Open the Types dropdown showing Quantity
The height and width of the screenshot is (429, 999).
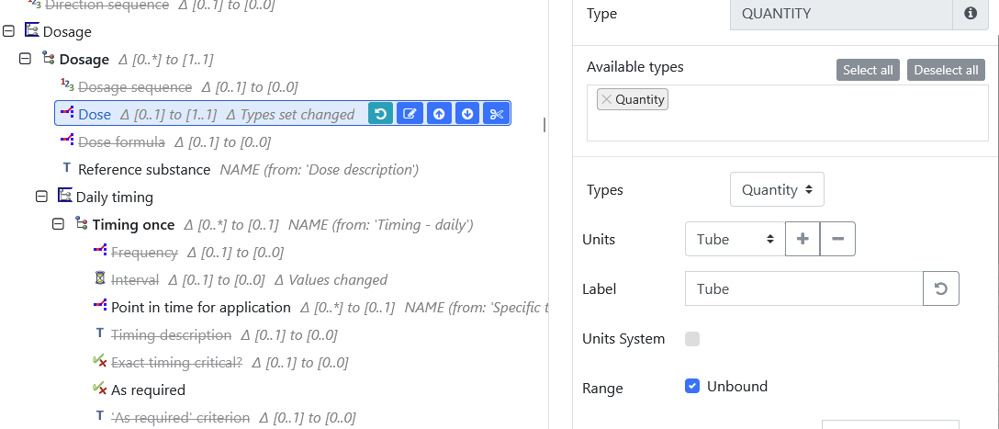[x=777, y=189]
